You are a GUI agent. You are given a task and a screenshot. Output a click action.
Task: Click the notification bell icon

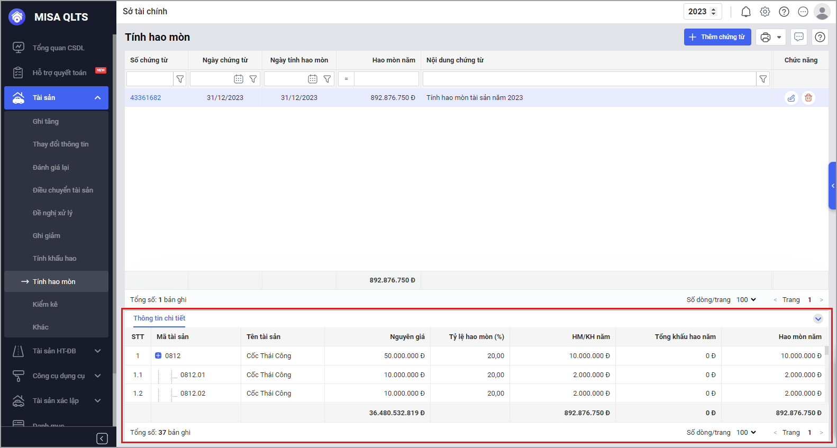coord(745,12)
